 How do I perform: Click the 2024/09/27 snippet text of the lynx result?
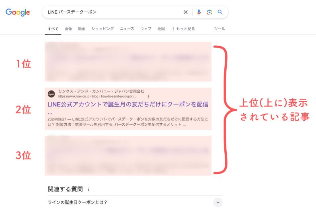128,122
